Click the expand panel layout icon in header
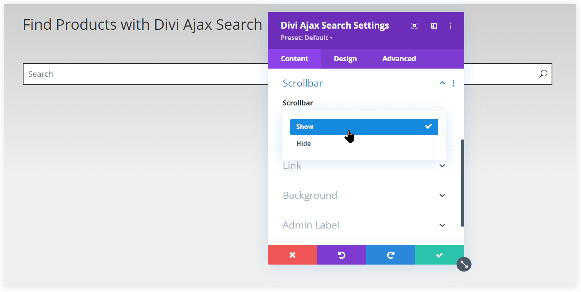Viewport: 581px width, 292px height. pos(433,25)
